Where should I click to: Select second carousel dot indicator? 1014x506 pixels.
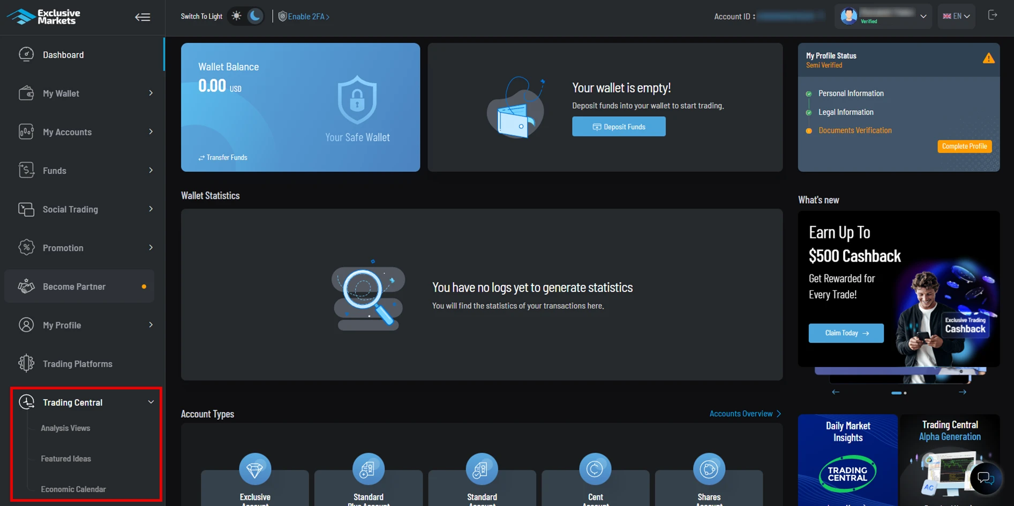(x=905, y=393)
